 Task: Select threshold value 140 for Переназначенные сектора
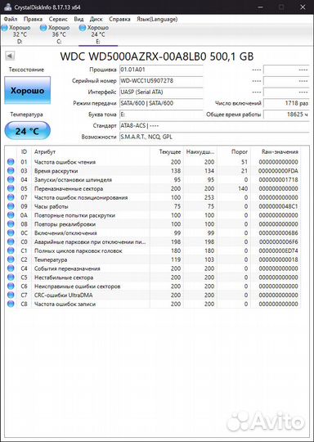(243, 188)
